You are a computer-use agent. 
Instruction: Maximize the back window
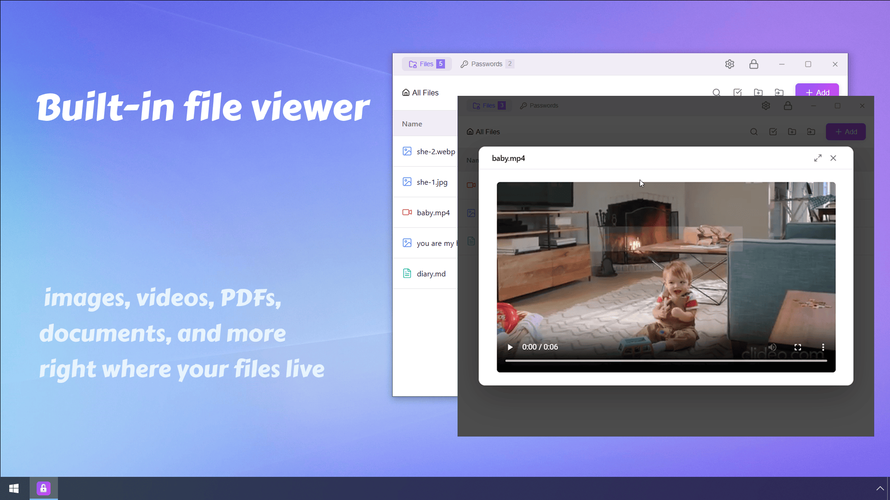click(x=808, y=64)
